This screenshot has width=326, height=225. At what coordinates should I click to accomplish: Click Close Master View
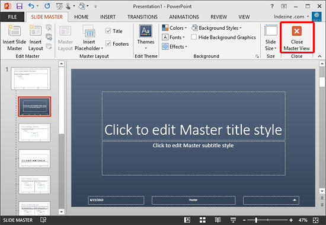297,38
